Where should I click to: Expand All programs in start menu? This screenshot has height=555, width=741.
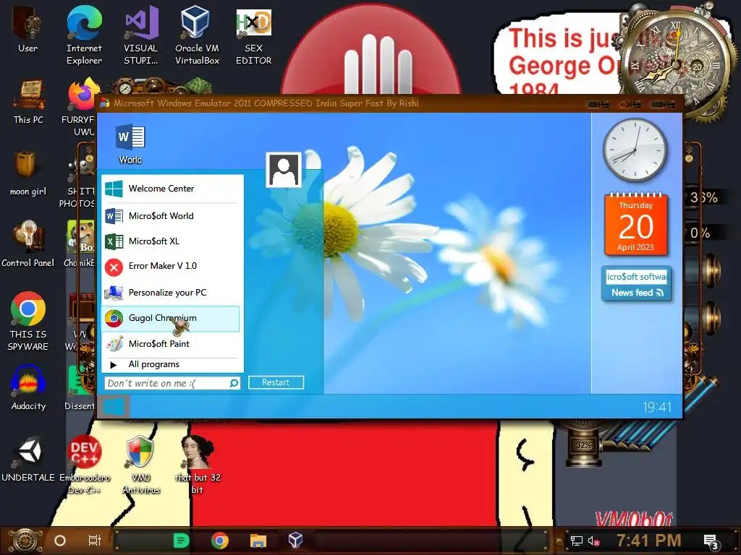click(x=172, y=364)
